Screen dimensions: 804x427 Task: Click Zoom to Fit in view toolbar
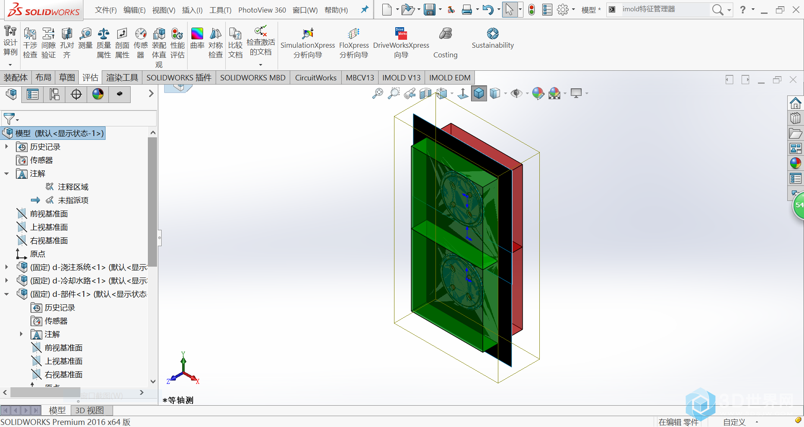[x=377, y=93]
